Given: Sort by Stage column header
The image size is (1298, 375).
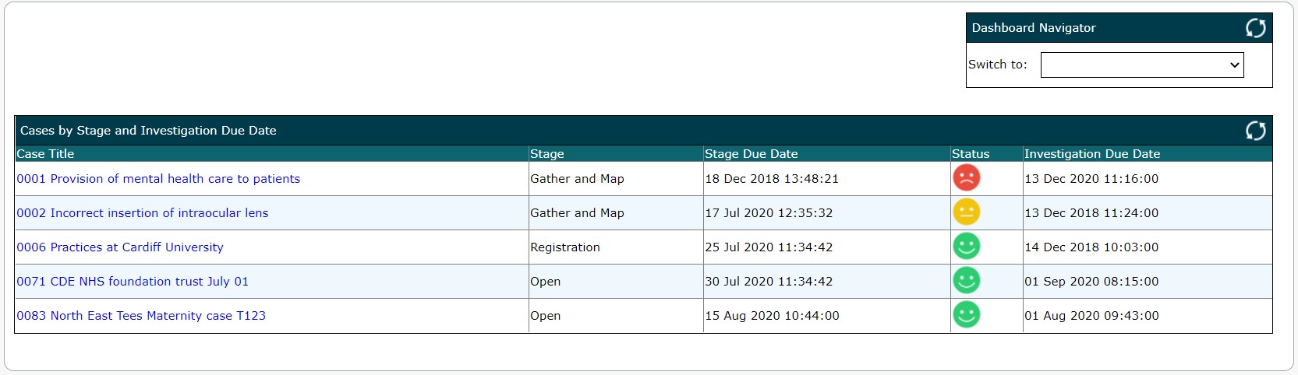Looking at the screenshot, I should click(546, 154).
